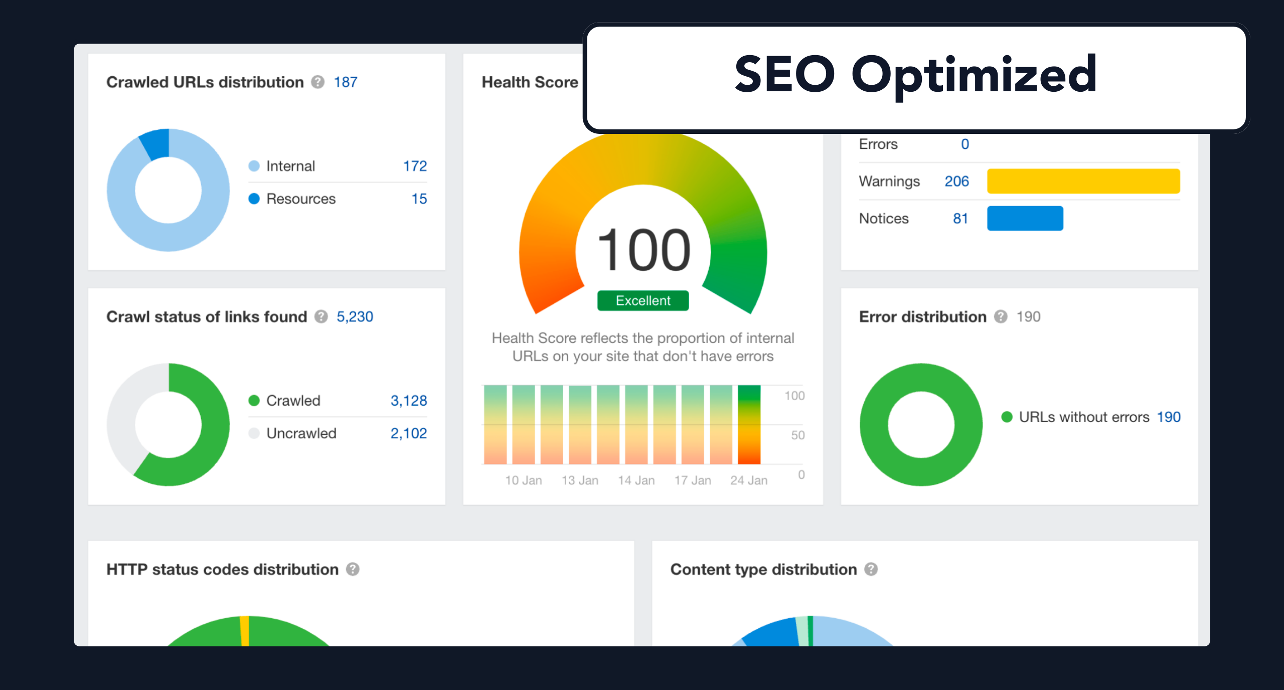Screen dimensions: 1284x690
Task: Click the 172 Internal URLs count
Action: click(415, 166)
